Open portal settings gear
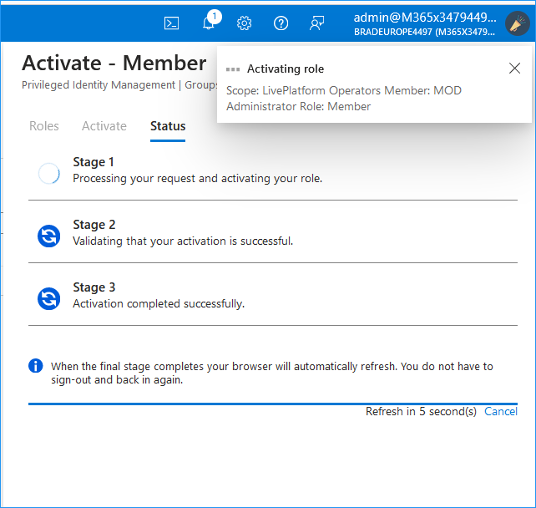This screenshot has width=536, height=508. 244,23
